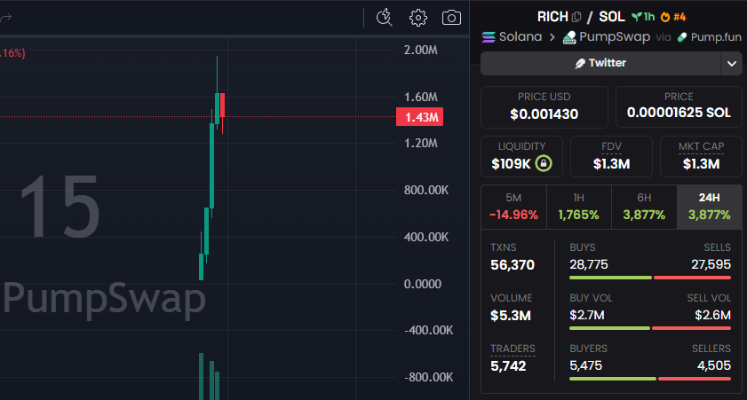Click the VOLUME value $5.3M
Image resolution: width=747 pixels, height=400 pixels.
510,316
